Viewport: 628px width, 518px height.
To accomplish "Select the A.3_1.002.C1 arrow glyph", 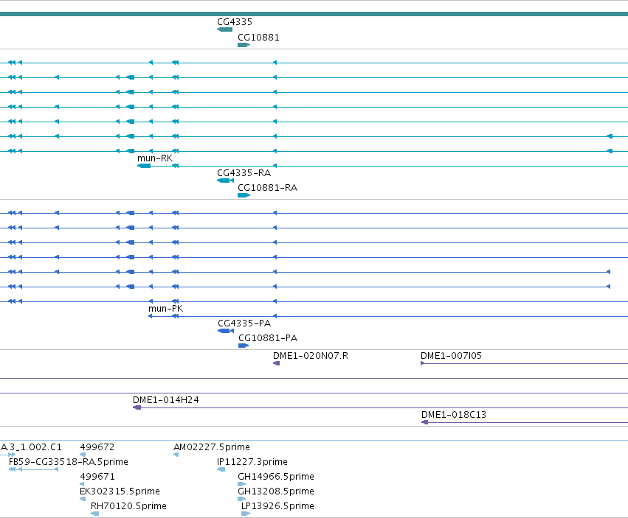I will coord(8,455).
